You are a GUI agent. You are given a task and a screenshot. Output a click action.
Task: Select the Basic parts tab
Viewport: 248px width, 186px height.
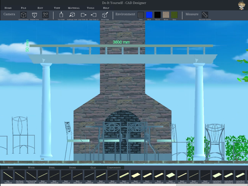[x=11, y=168]
